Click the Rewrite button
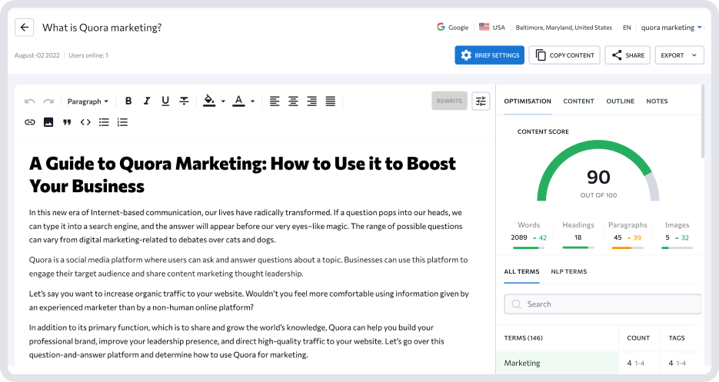This screenshot has height=382, width=719. click(x=449, y=101)
